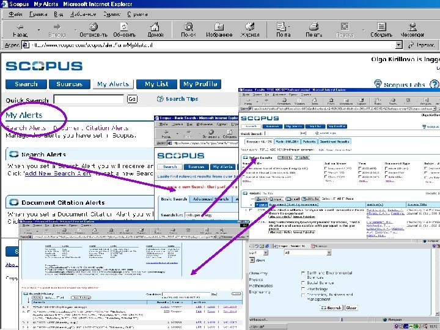
Task: Switch to the Patents tab in the results window
Action: tap(309, 142)
